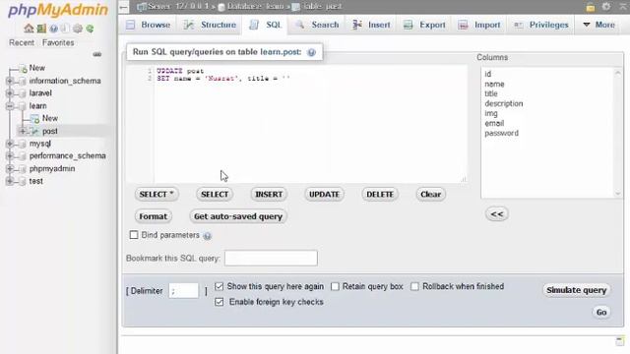
Task: Click help icon next to Bind parameters
Action: 208,236
